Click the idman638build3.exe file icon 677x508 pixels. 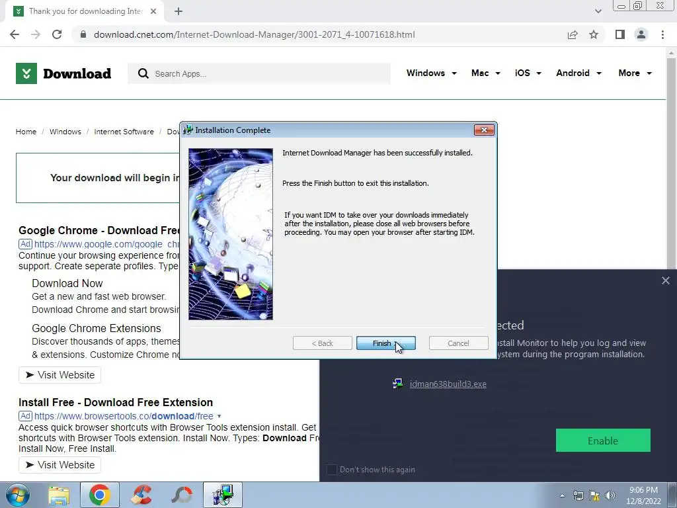click(397, 384)
